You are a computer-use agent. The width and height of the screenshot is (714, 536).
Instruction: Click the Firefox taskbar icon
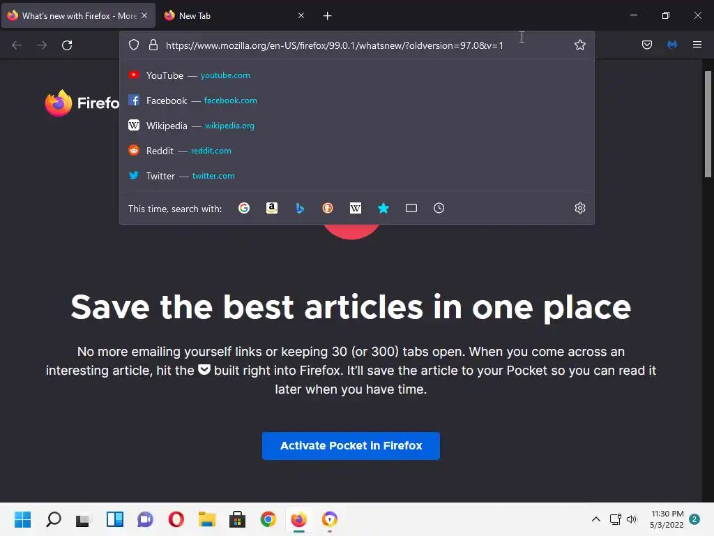[x=298, y=519]
